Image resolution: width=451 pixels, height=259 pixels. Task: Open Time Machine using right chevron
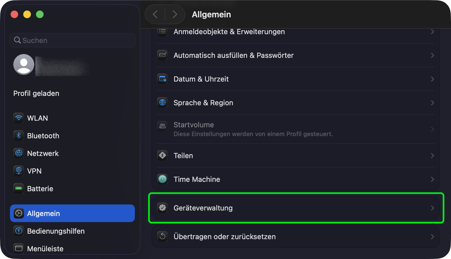pos(432,179)
